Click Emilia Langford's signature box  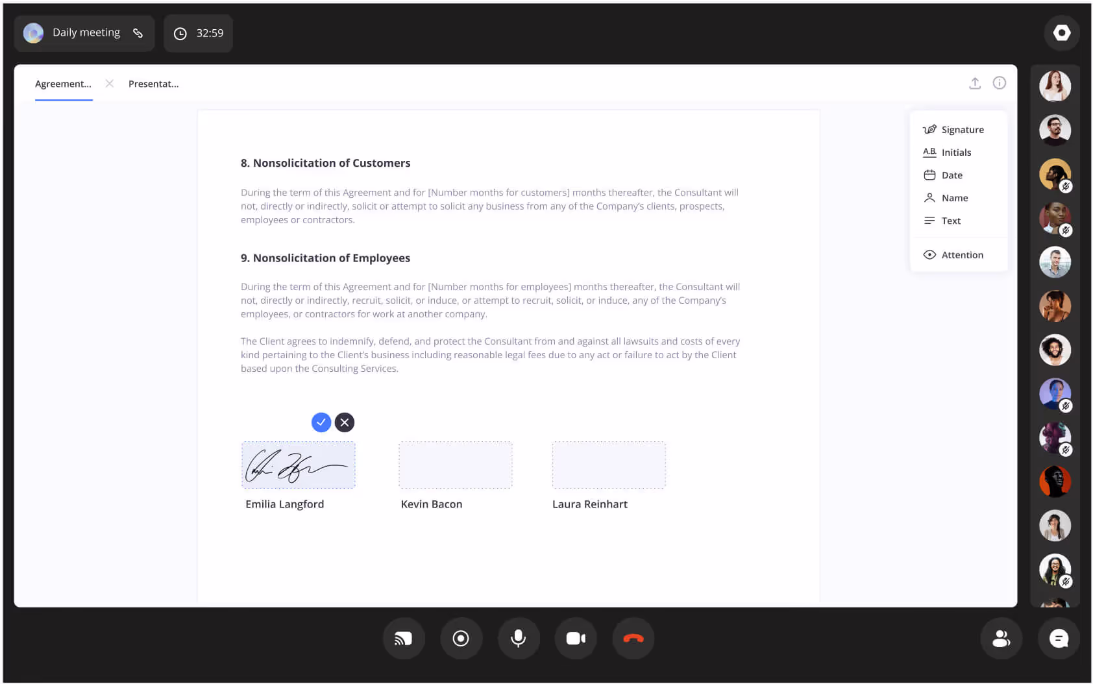pyautogui.click(x=299, y=465)
